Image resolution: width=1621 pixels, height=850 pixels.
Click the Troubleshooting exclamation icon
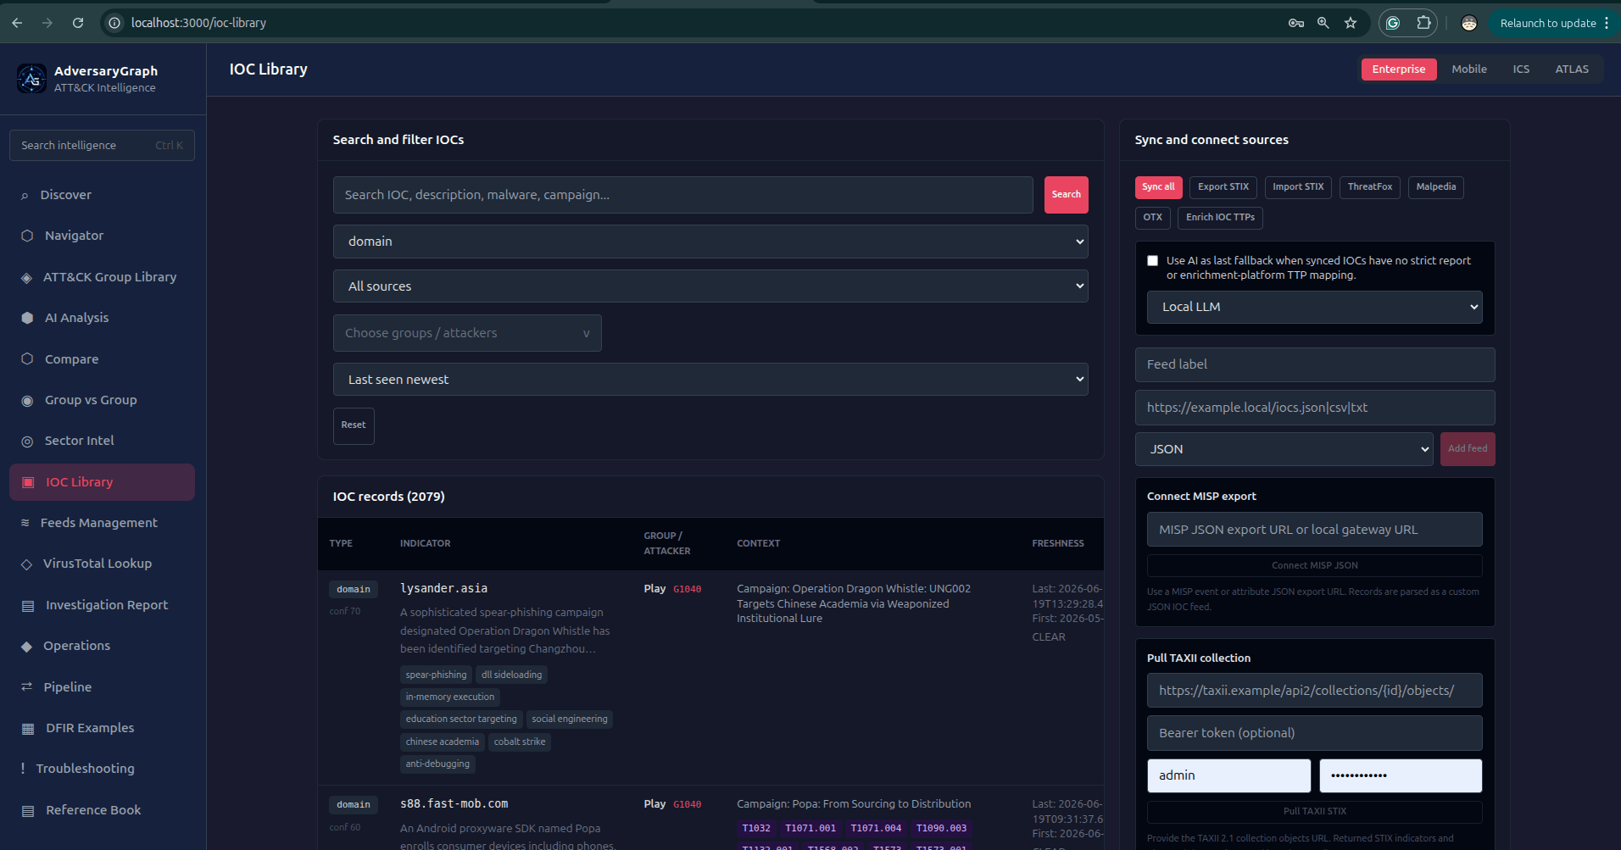pyautogui.click(x=23, y=768)
